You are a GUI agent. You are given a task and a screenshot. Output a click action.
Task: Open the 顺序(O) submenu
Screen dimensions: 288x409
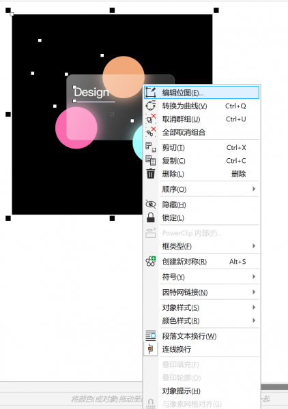coord(201,189)
